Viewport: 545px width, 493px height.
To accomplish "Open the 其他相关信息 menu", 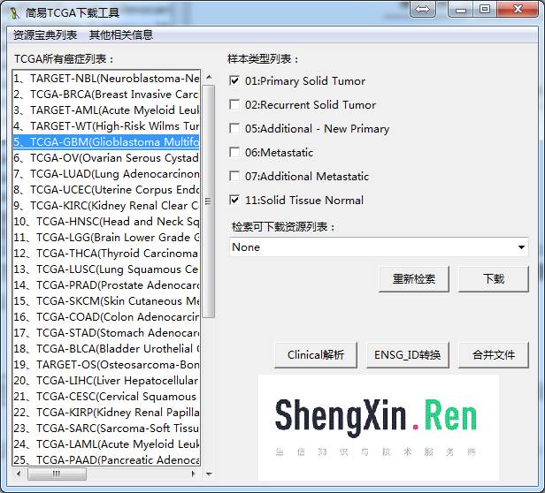I will click(120, 35).
